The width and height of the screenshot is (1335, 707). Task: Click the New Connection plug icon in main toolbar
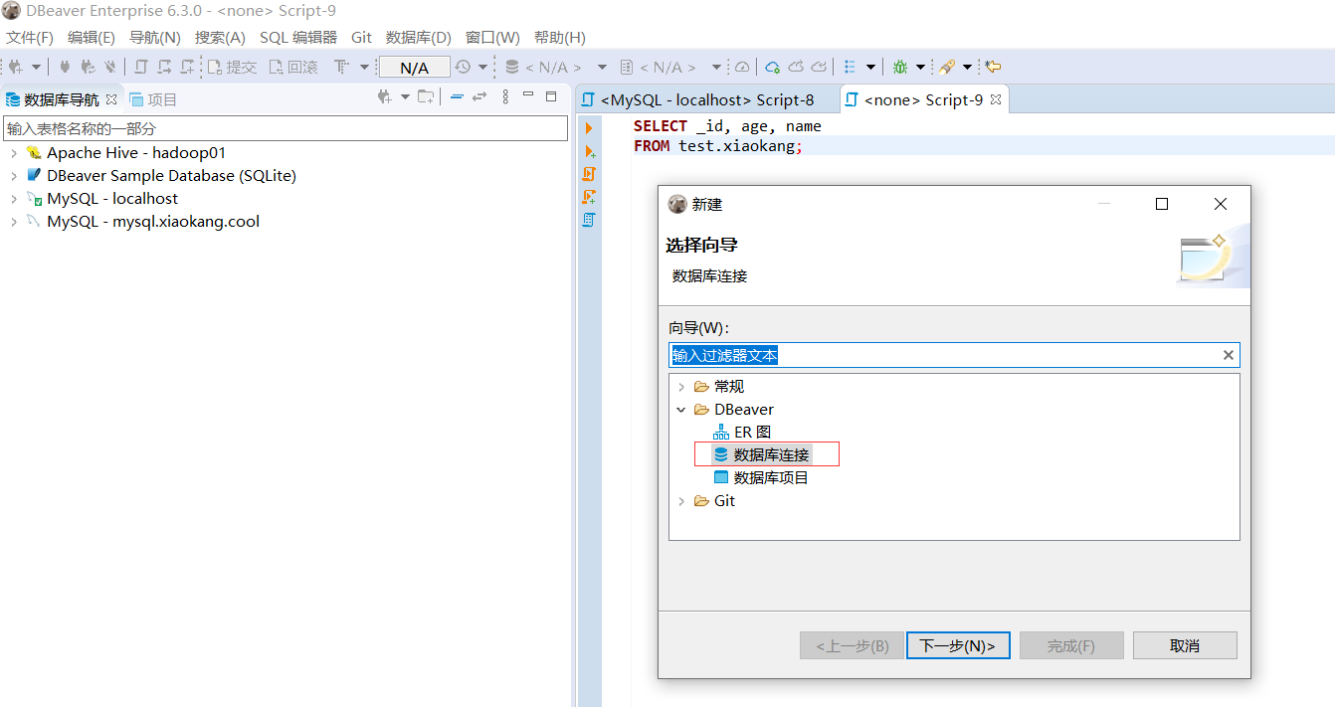click(x=16, y=67)
